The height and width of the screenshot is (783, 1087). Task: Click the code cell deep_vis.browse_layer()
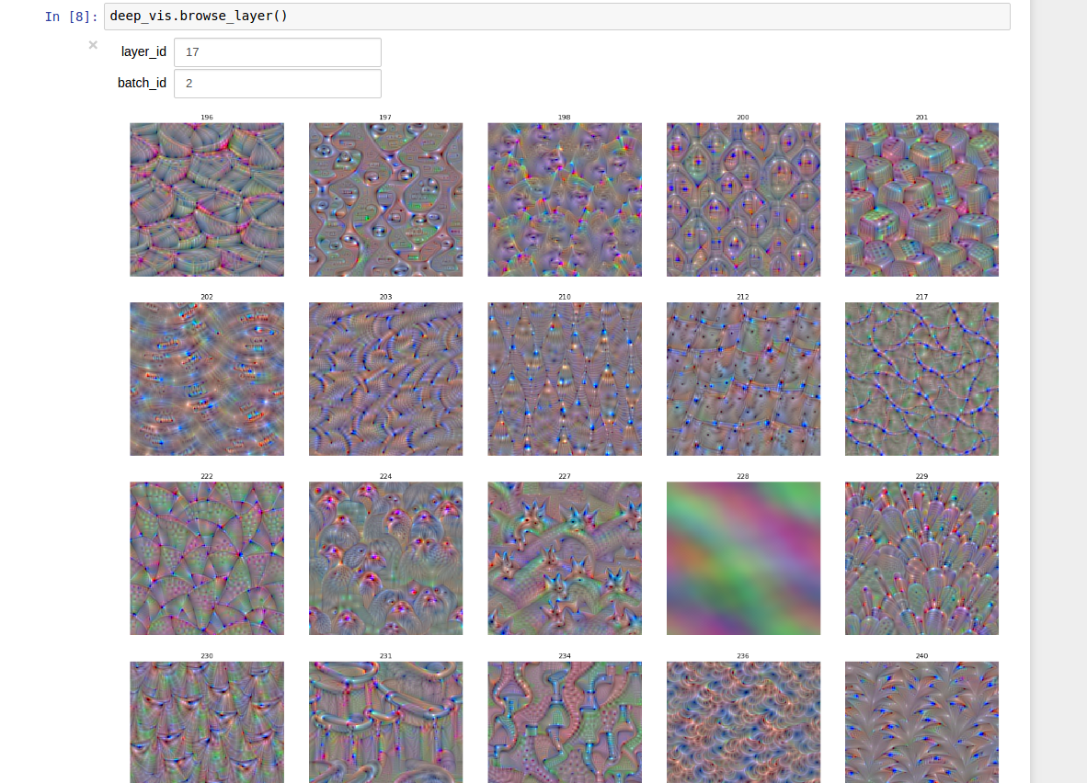(x=556, y=16)
